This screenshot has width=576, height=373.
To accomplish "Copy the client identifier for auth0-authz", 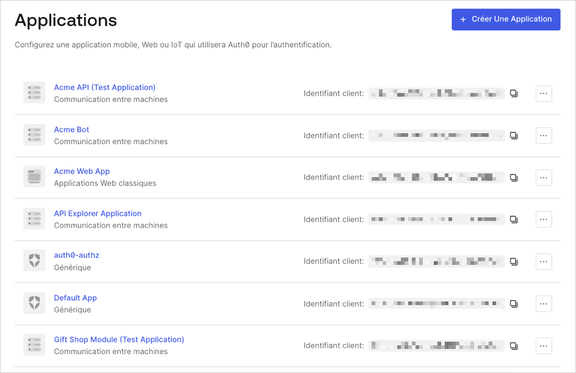I will [x=513, y=261].
